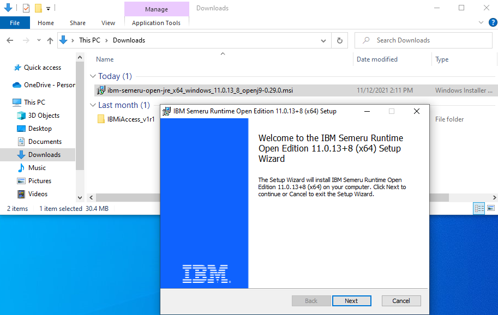
Task: Click Downloads in address breadcrumb
Action: click(x=129, y=40)
